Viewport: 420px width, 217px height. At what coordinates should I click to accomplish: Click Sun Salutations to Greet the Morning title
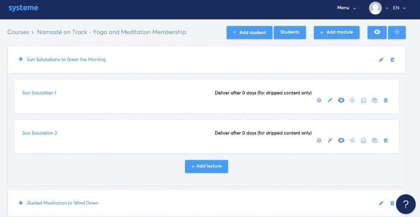pos(66,60)
